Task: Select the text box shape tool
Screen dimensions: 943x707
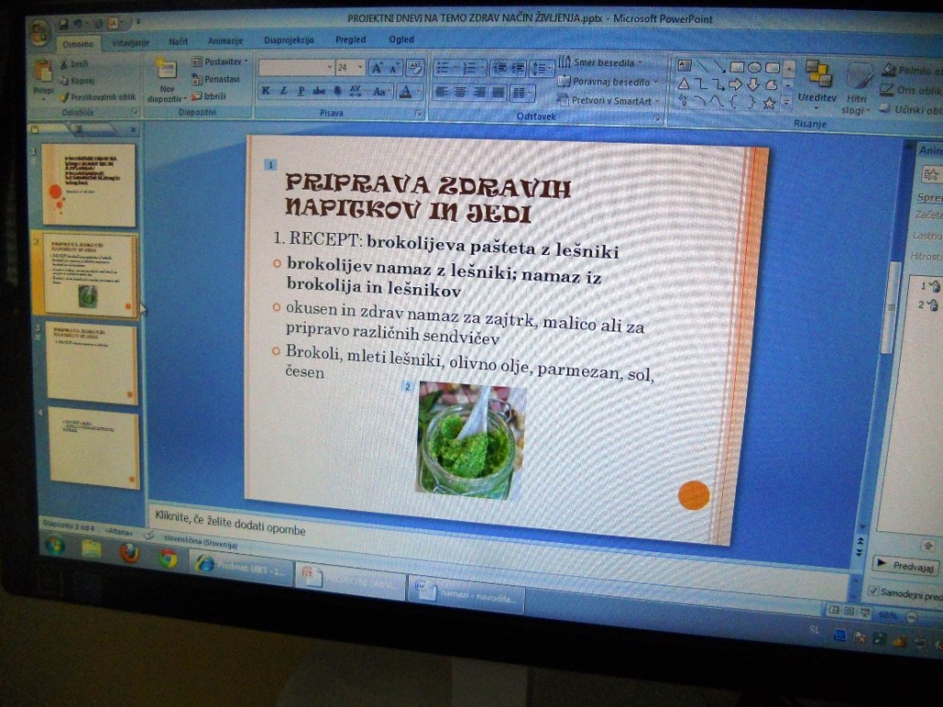Action: coord(684,65)
